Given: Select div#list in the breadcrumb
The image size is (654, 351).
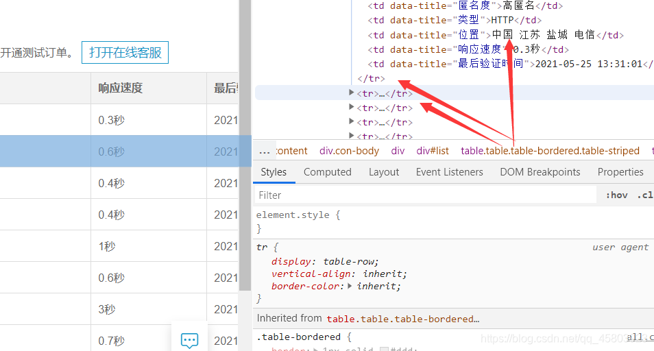Looking at the screenshot, I should pos(433,151).
